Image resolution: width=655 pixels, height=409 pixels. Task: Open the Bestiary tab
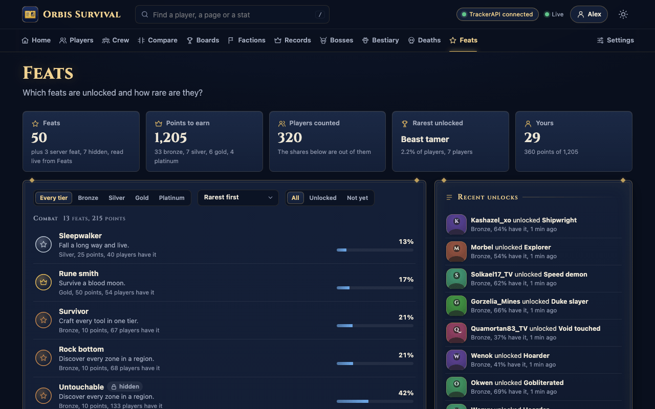(380, 40)
